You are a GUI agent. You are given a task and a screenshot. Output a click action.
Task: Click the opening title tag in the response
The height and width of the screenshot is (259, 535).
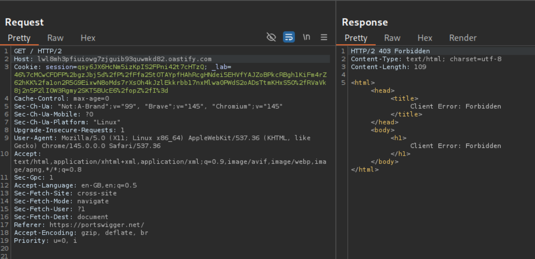point(404,98)
